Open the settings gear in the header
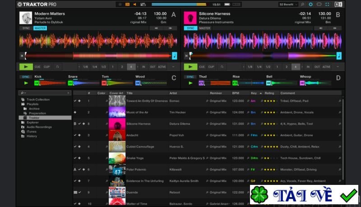This screenshot has height=207, width=361. [x=310, y=4]
